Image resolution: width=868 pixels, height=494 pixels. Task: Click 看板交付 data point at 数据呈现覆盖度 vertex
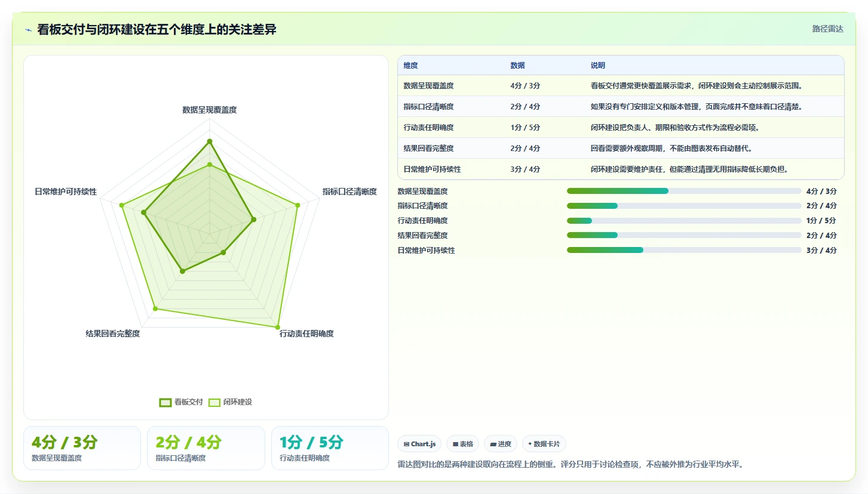(x=210, y=141)
